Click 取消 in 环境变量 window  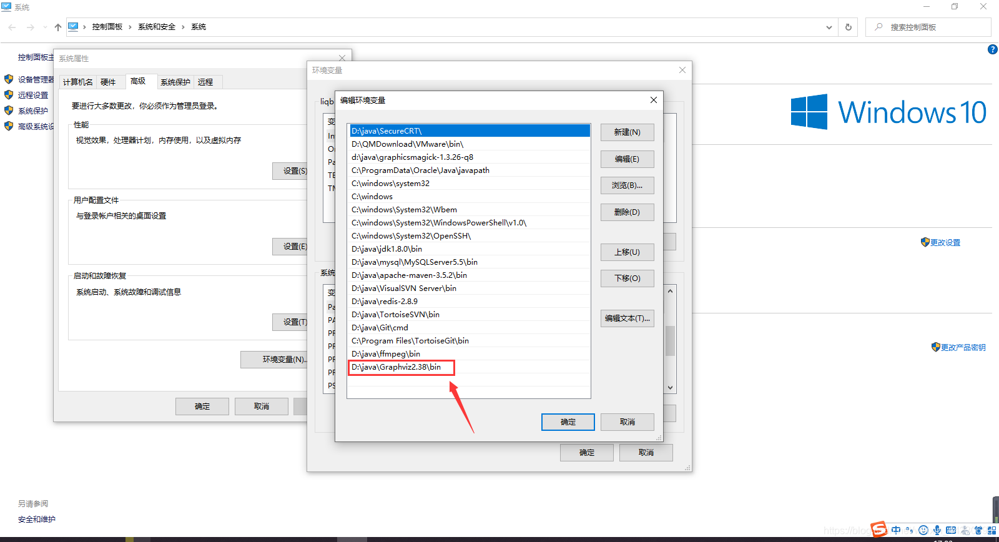pyautogui.click(x=646, y=453)
